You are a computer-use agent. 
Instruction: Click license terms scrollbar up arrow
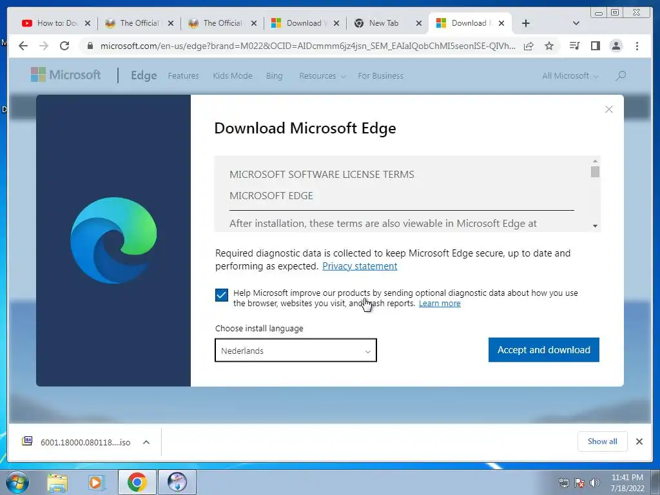[595, 161]
